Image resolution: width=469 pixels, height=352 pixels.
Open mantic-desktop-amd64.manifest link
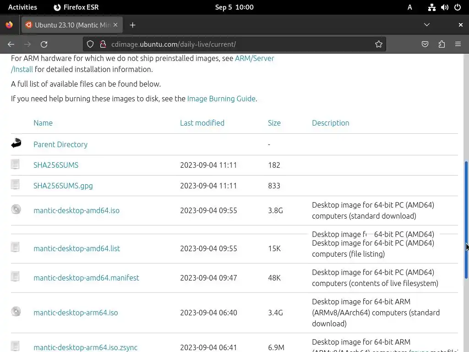[87, 278]
